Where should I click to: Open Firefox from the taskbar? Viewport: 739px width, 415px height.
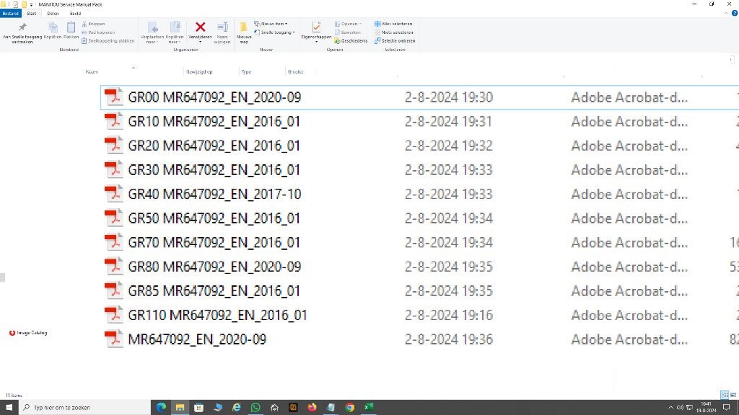[312, 408]
